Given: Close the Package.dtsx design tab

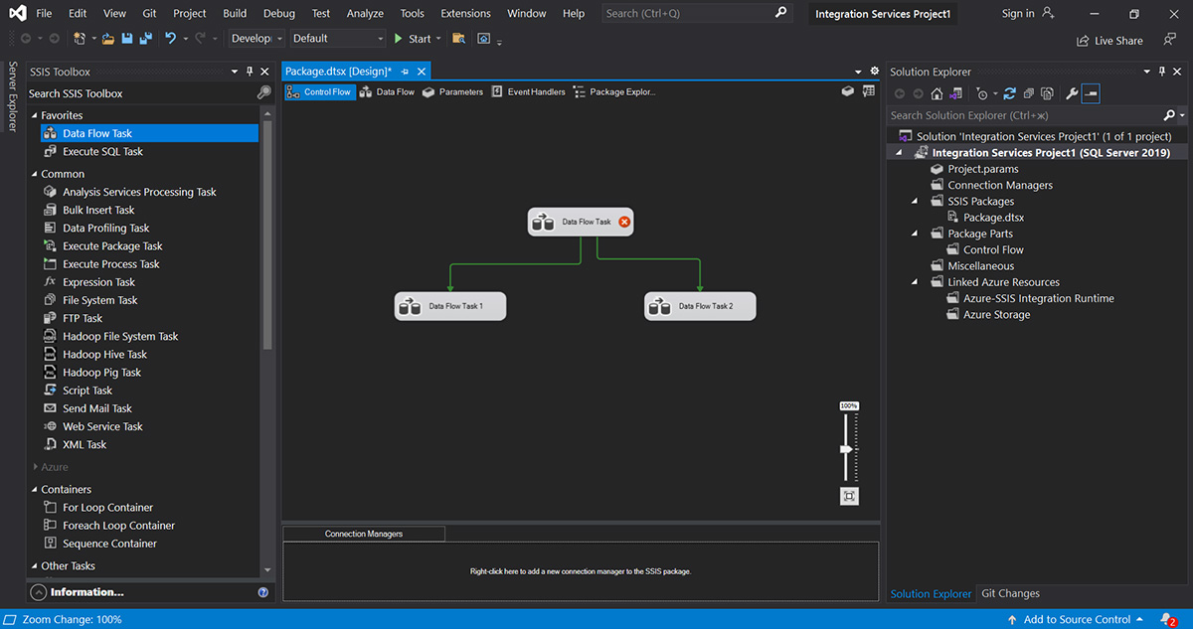Looking at the screenshot, I should point(422,72).
